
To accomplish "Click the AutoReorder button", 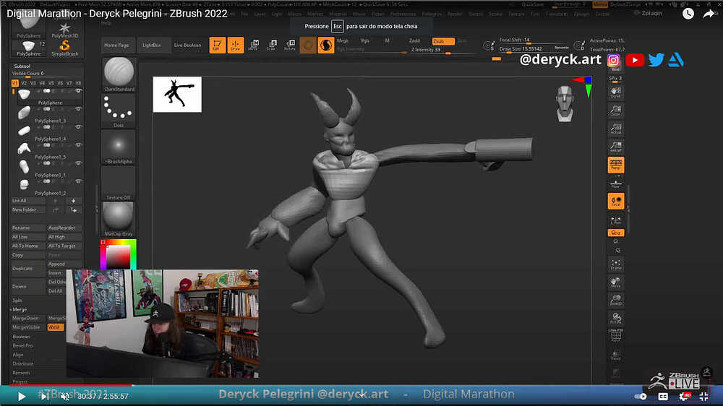I will pyautogui.click(x=64, y=228).
